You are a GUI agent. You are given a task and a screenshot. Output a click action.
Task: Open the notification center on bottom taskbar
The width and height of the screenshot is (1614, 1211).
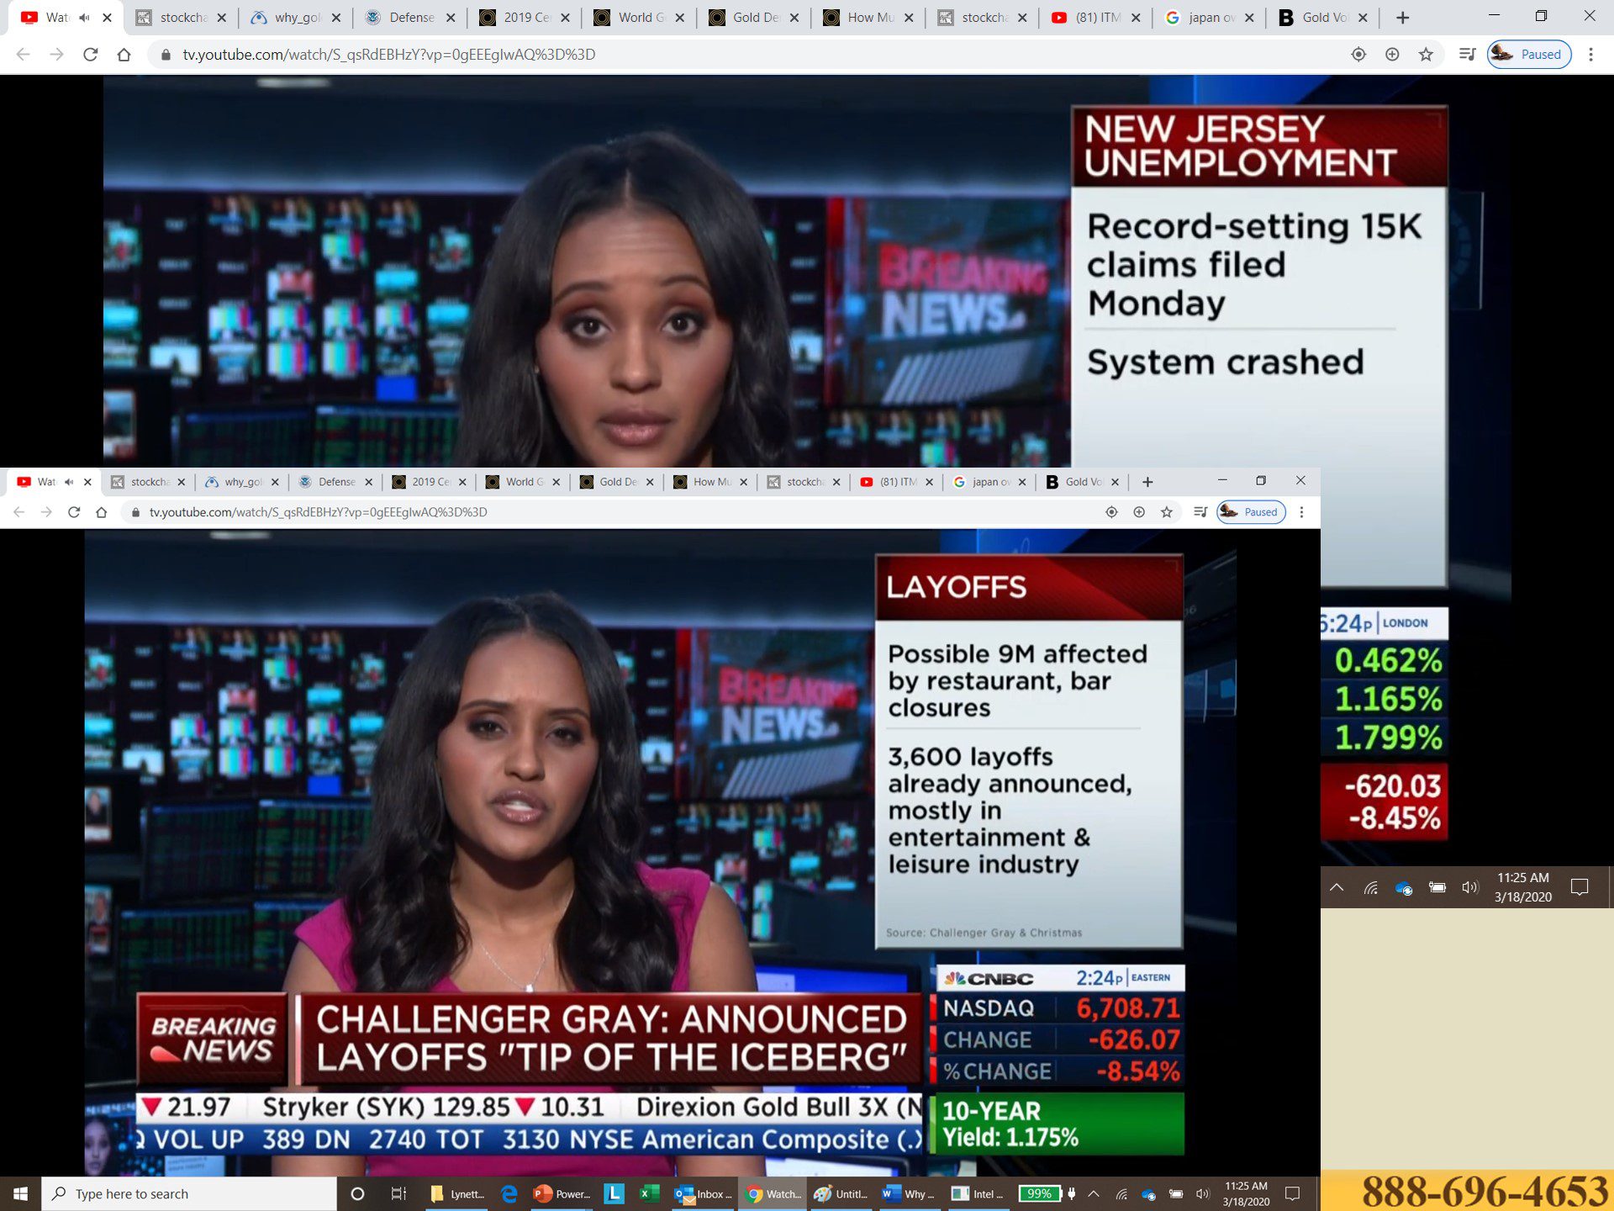1293,1194
